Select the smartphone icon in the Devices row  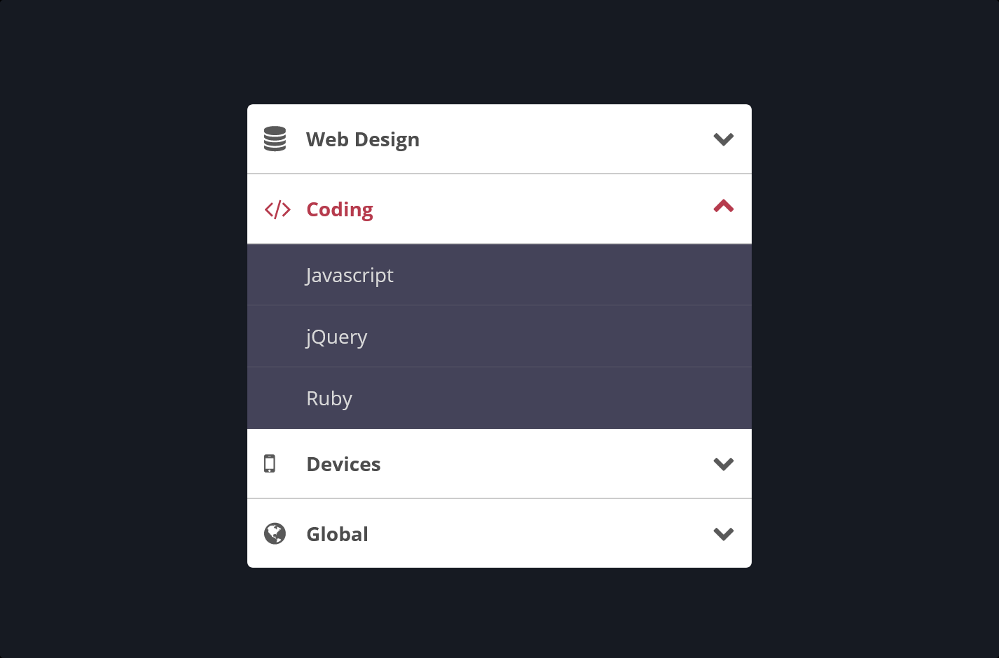(x=270, y=463)
